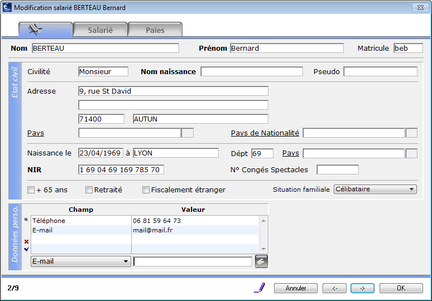This screenshot has height=301, width=432.
Task: Click the birth Pays input field
Action: (354, 153)
